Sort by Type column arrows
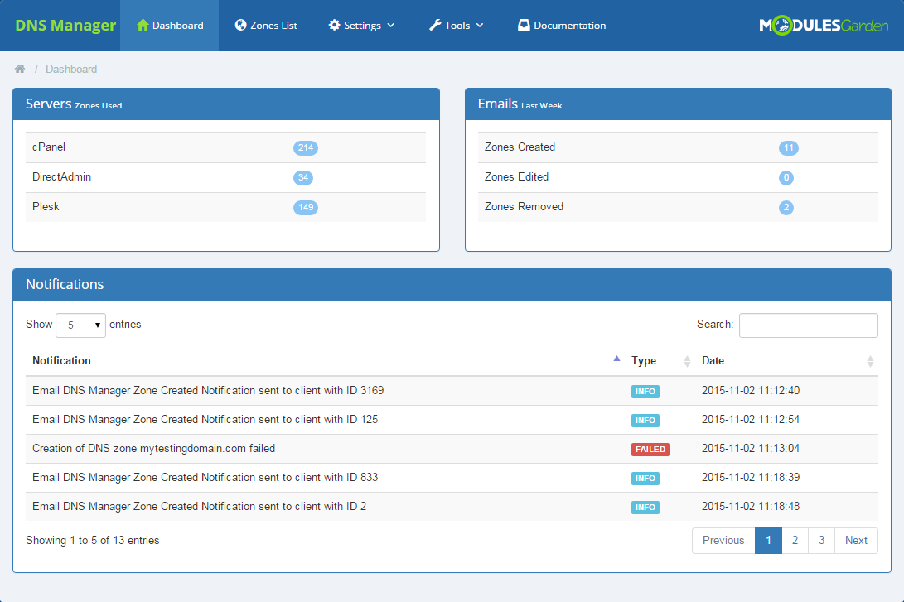This screenshot has height=602, width=904. [x=687, y=361]
